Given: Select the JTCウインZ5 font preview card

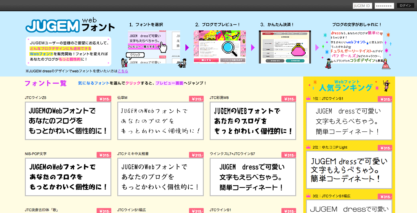Looking at the screenshot, I should (68, 121).
